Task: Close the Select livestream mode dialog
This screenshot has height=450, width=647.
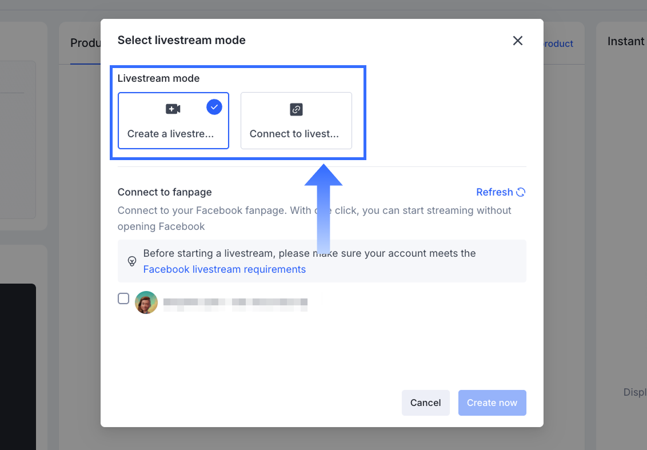Action: pyautogui.click(x=517, y=41)
